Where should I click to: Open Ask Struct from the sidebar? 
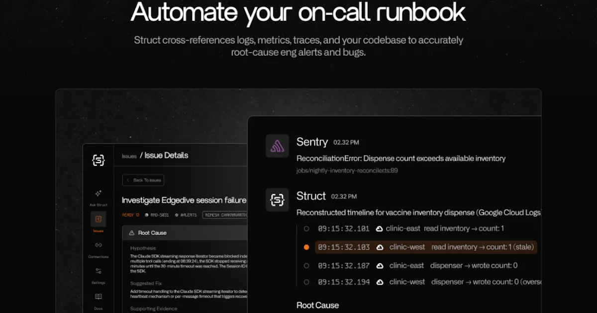point(98,197)
